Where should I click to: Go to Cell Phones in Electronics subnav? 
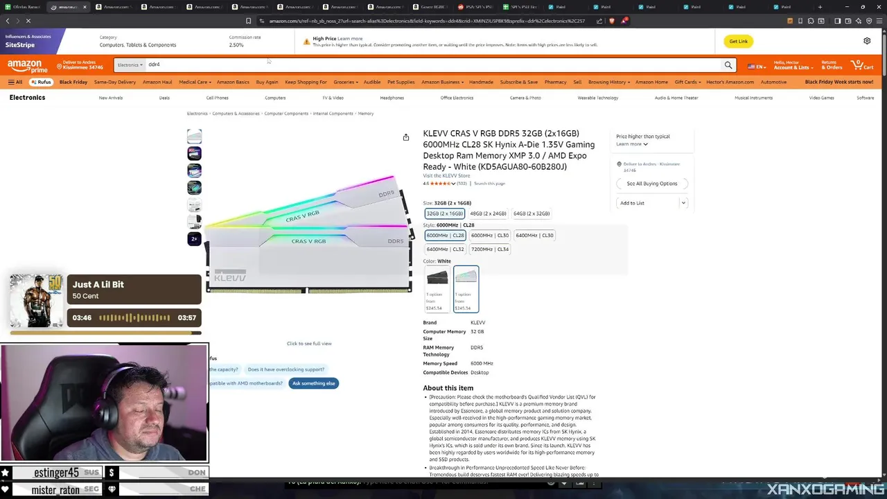(x=217, y=98)
